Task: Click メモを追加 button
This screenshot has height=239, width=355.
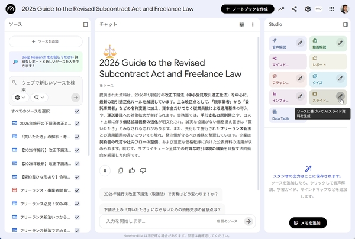Action: [308, 223]
